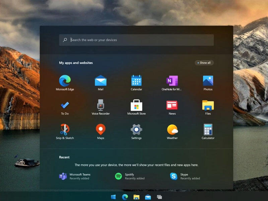The image size is (268, 201).
Task: Click the search the web or devices field
Action: click(x=136, y=40)
